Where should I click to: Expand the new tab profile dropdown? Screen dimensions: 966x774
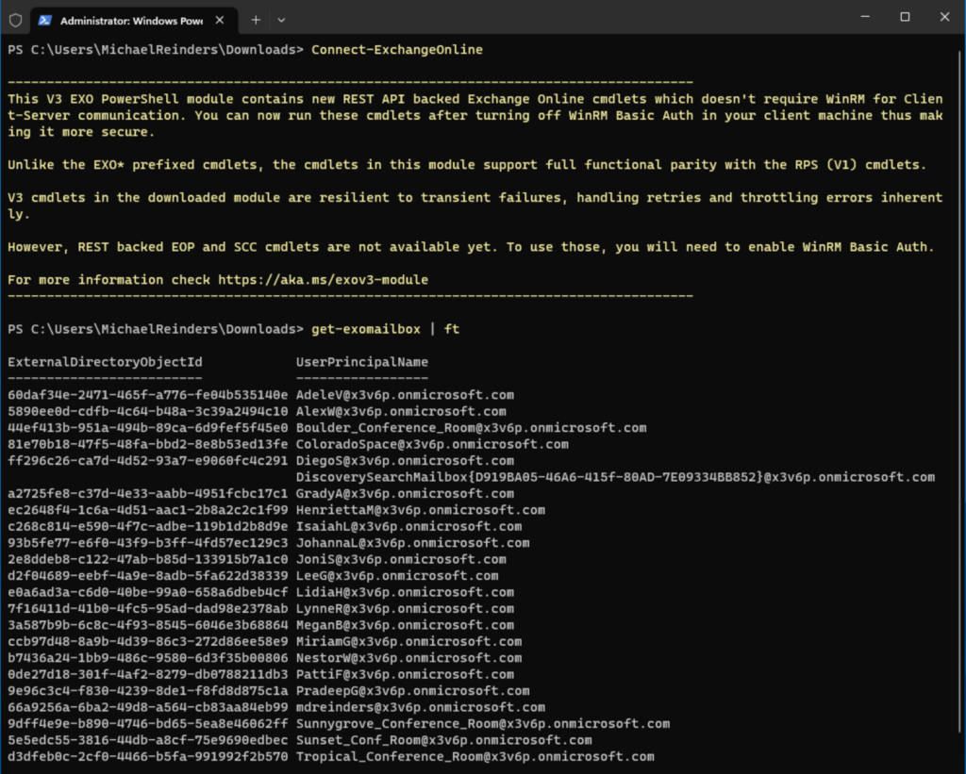click(281, 21)
